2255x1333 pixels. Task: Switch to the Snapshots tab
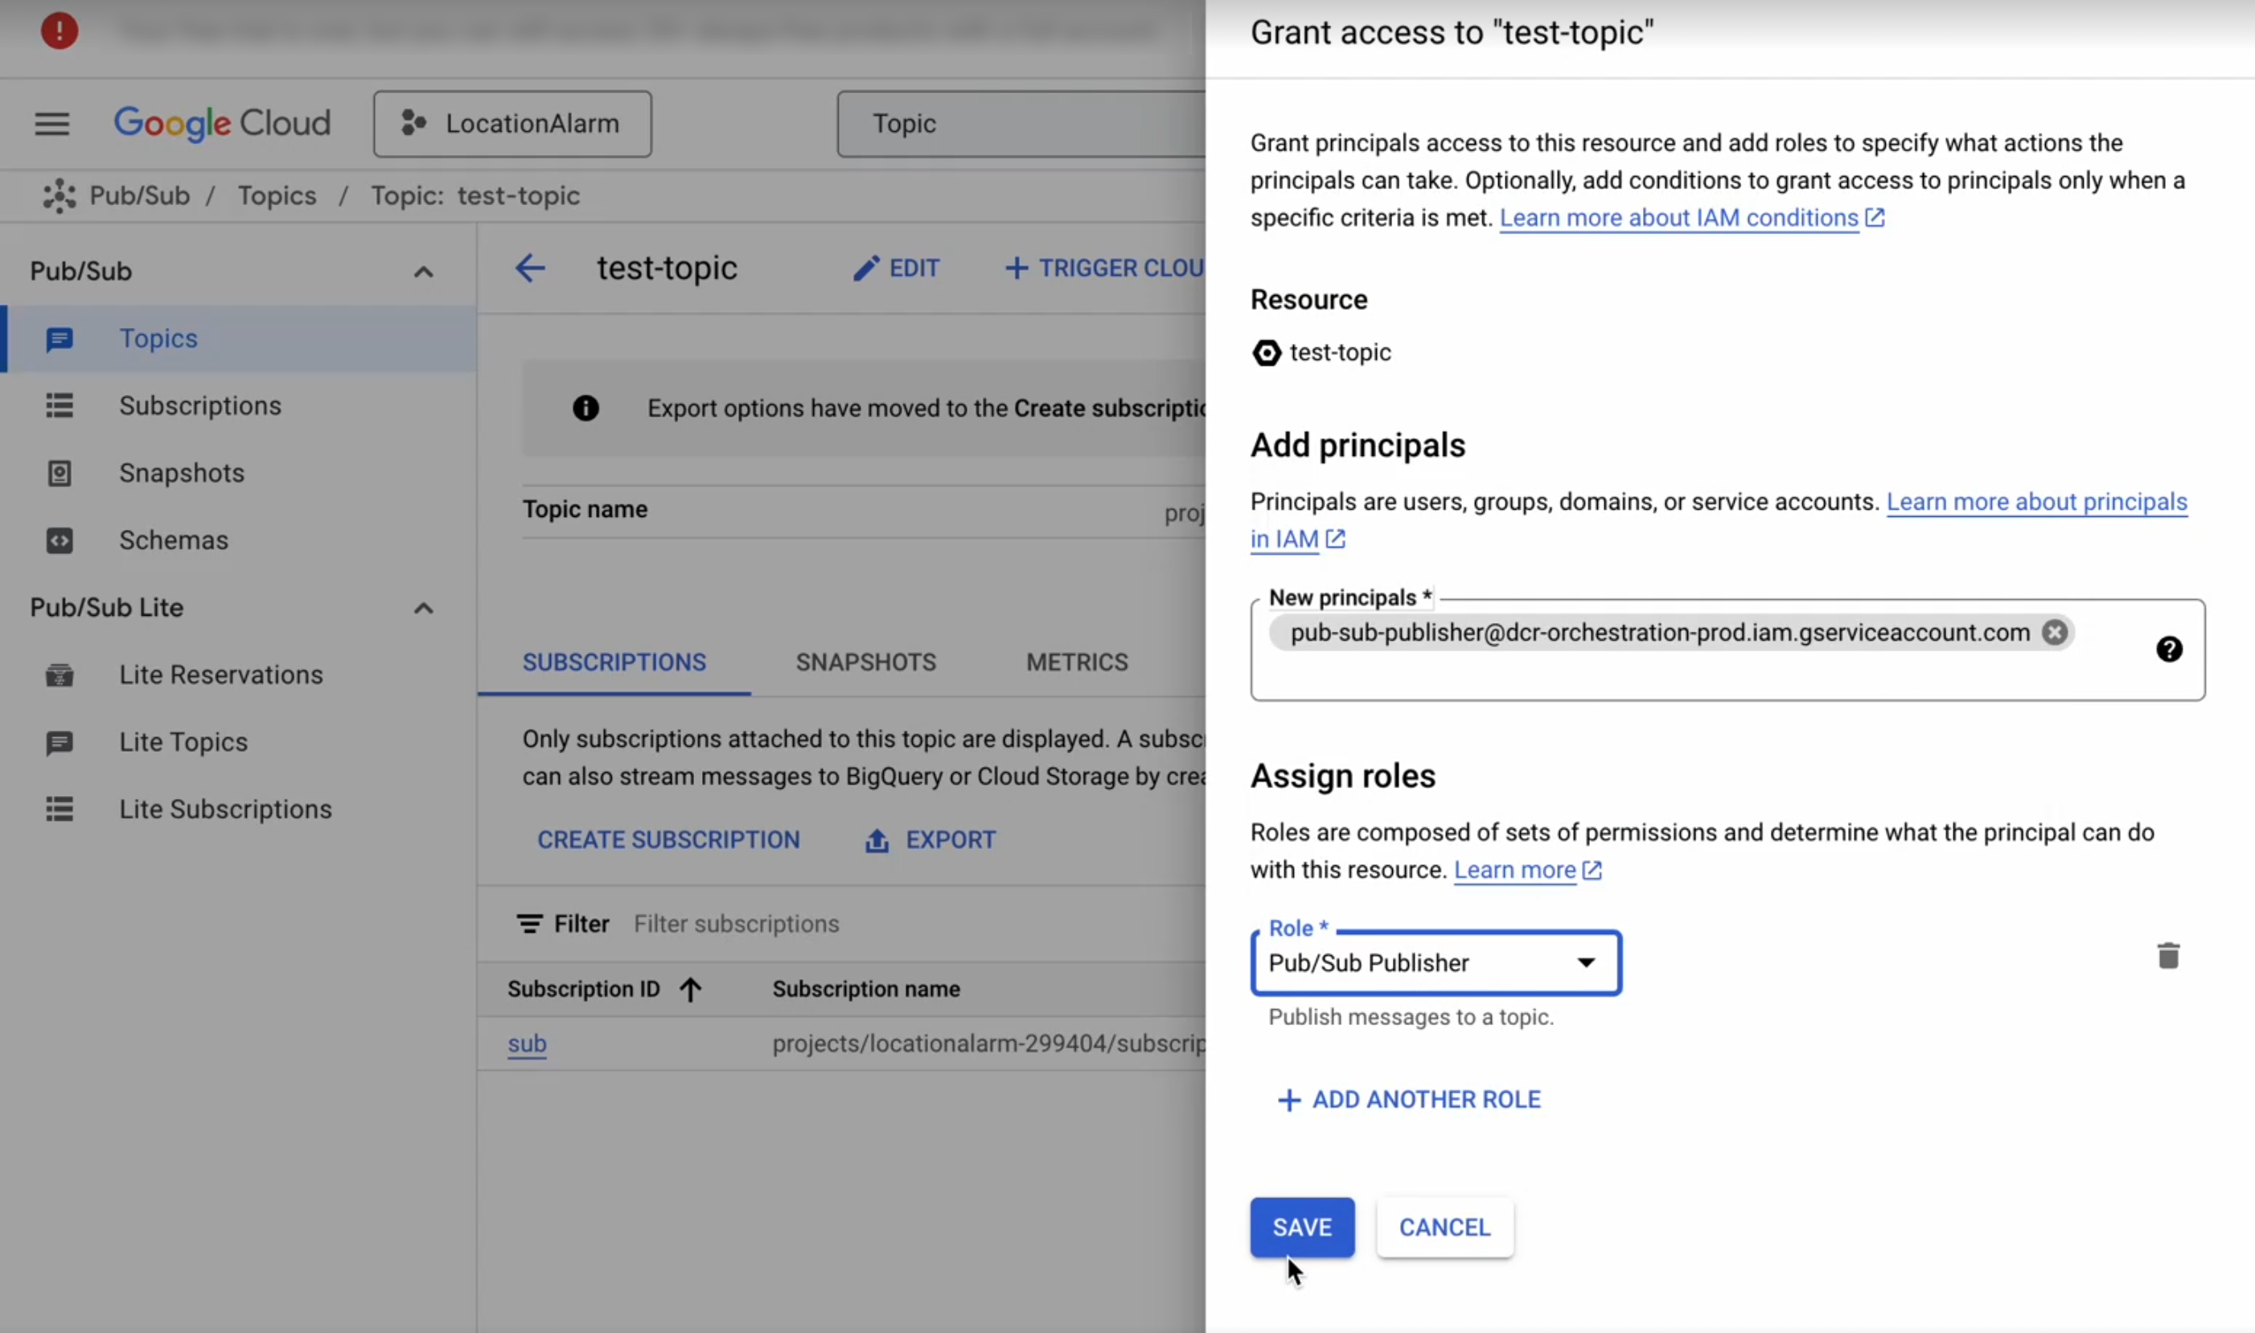point(865,662)
